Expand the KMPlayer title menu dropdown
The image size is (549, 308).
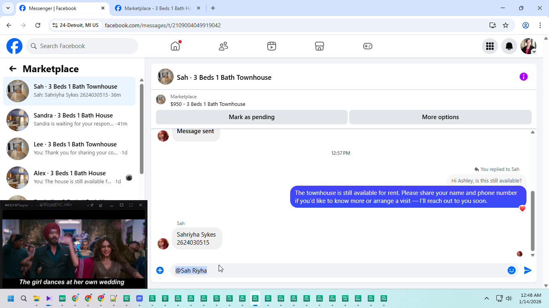pyautogui.click(x=32, y=205)
